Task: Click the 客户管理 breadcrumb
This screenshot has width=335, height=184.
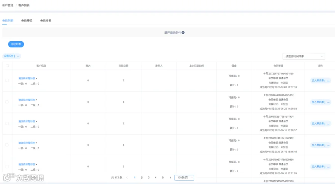Action: pyautogui.click(x=8, y=5)
